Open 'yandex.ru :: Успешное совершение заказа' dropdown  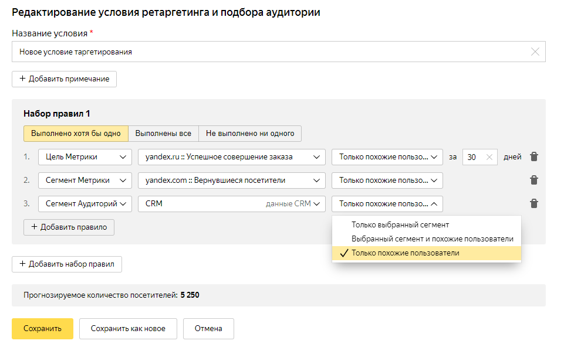(231, 156)
